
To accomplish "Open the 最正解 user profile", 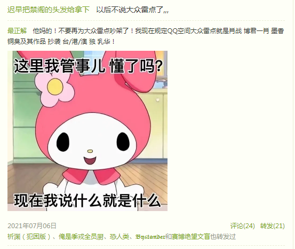I will point(17,30).
